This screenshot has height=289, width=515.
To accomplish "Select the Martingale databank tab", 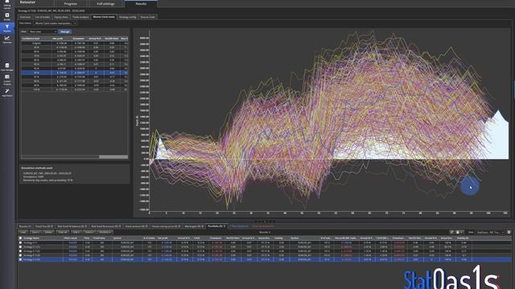I will tap(194, 226).
